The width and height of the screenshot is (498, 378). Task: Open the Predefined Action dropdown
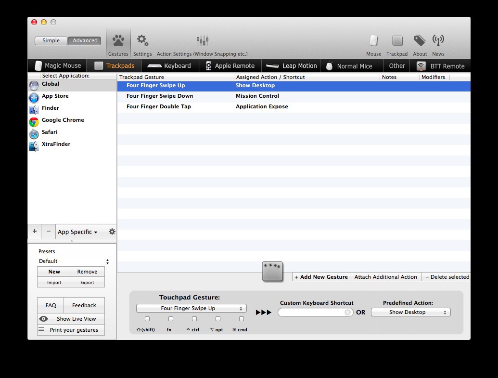[x=410, y=312]
